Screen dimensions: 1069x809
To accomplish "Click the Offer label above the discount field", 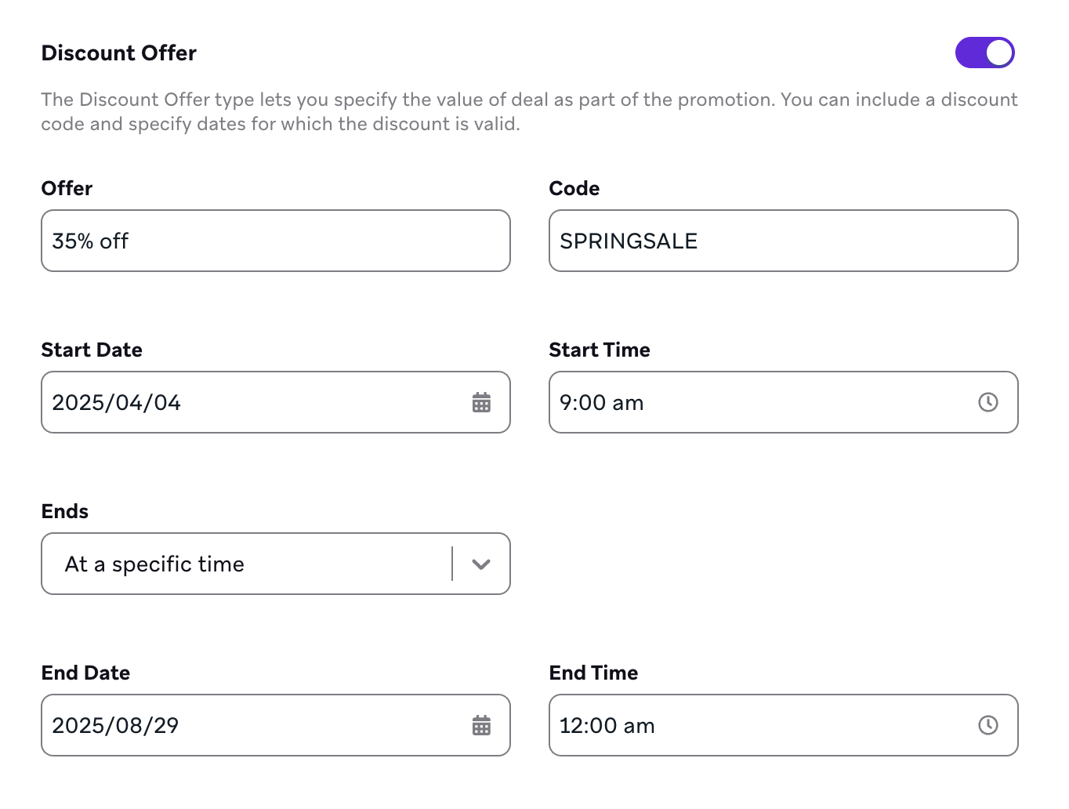I will point(67,188).
